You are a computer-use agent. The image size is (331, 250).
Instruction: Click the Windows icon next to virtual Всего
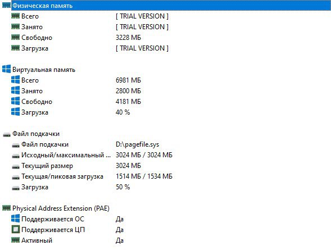click(x=15, y=80)
